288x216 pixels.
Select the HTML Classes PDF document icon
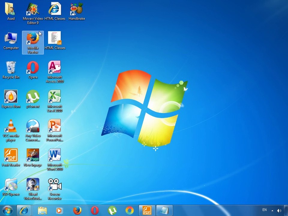coord(55,40)
